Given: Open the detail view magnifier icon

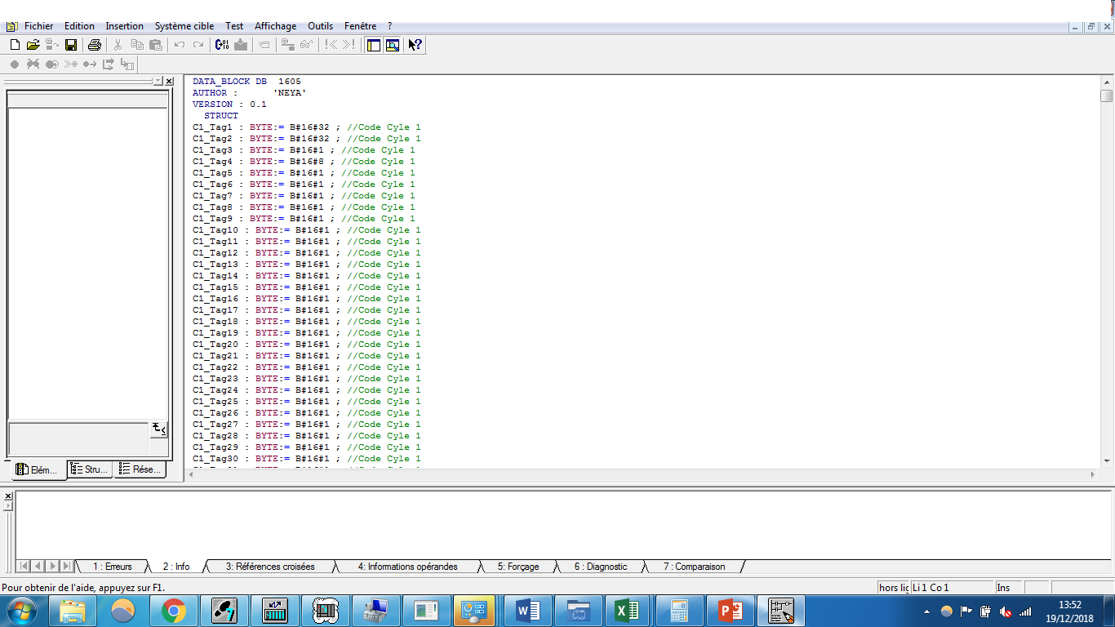Looking at the screenshot, I should (393, 45).
